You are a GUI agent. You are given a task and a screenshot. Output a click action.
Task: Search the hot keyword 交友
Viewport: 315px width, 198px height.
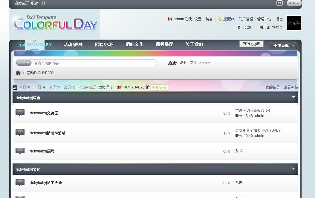[193, 63]
